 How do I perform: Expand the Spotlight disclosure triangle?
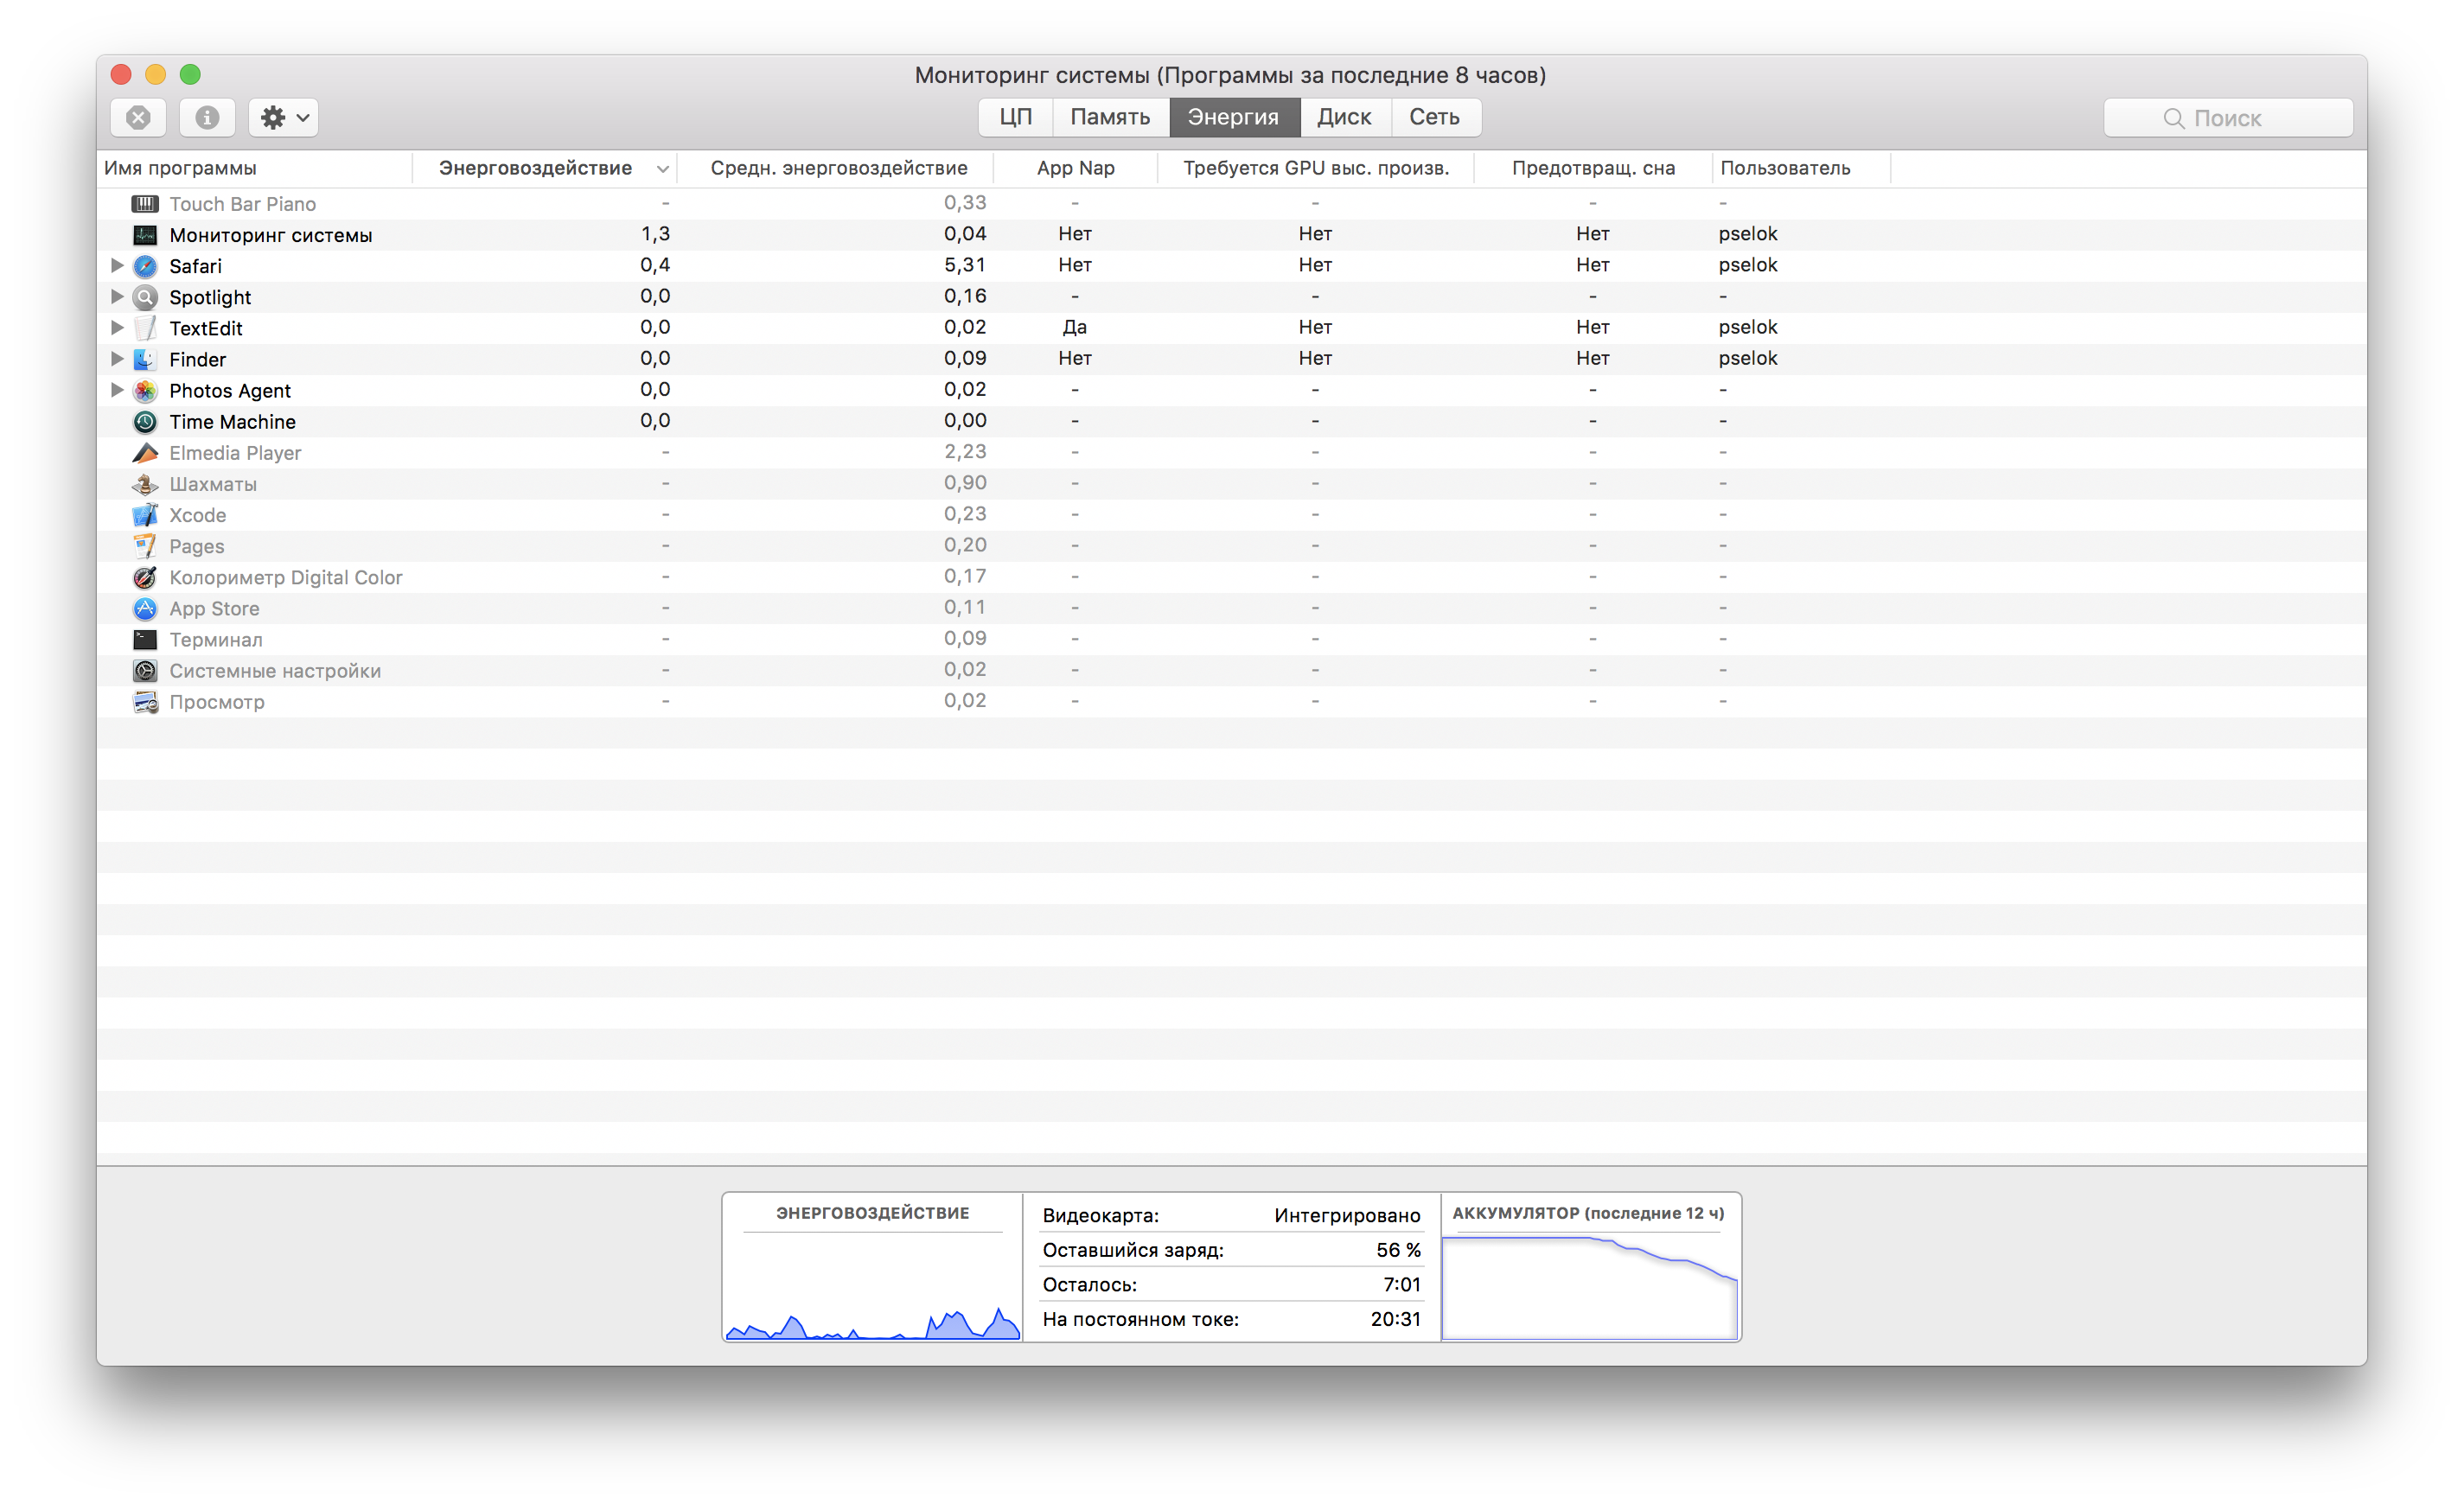pyautogui.click(x=117, y=297)
